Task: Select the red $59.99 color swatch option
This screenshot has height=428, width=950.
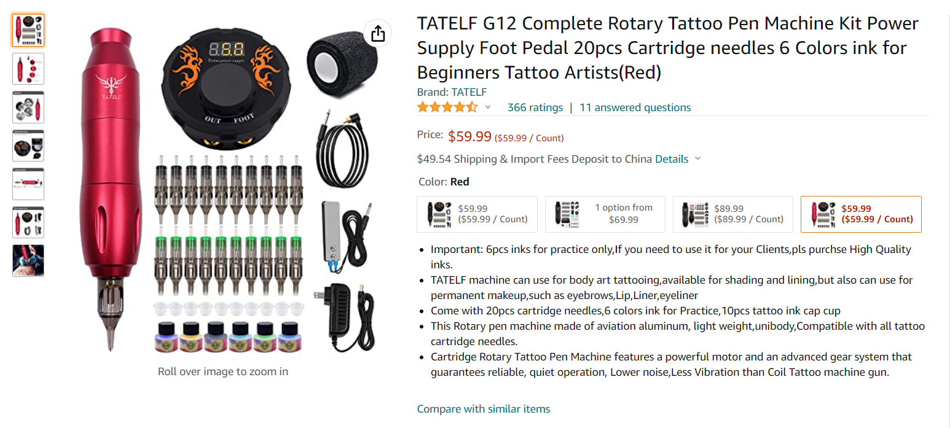Action: (x=861, y=214)
